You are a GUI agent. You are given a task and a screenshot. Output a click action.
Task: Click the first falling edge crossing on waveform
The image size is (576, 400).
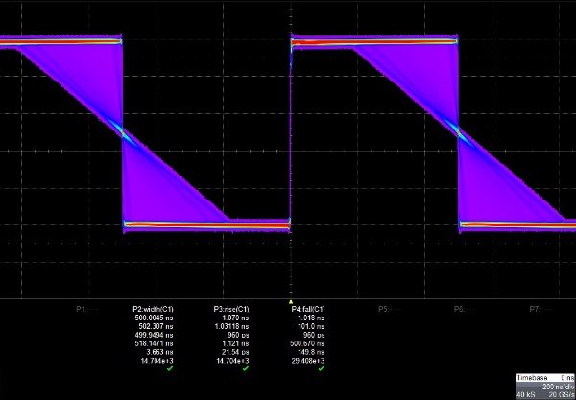point(123,134)
